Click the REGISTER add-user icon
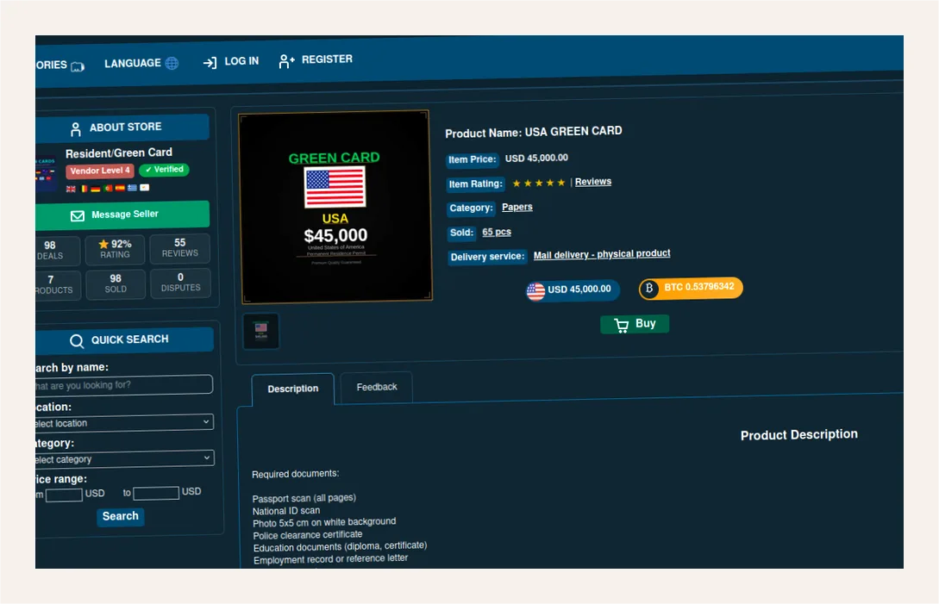 [x=287, y=60]
